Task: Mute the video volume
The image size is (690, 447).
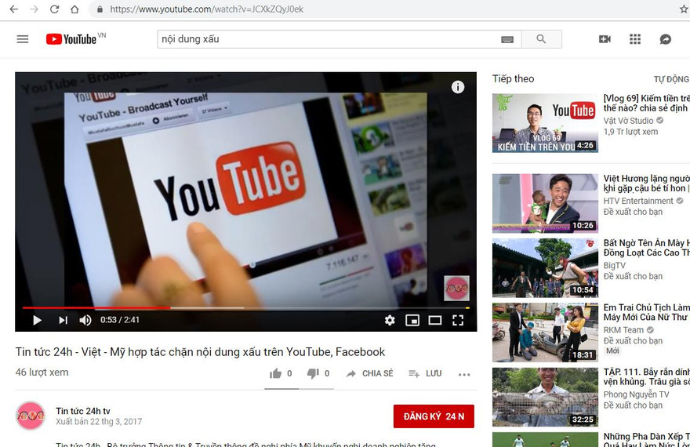Action: pos(85,320)
